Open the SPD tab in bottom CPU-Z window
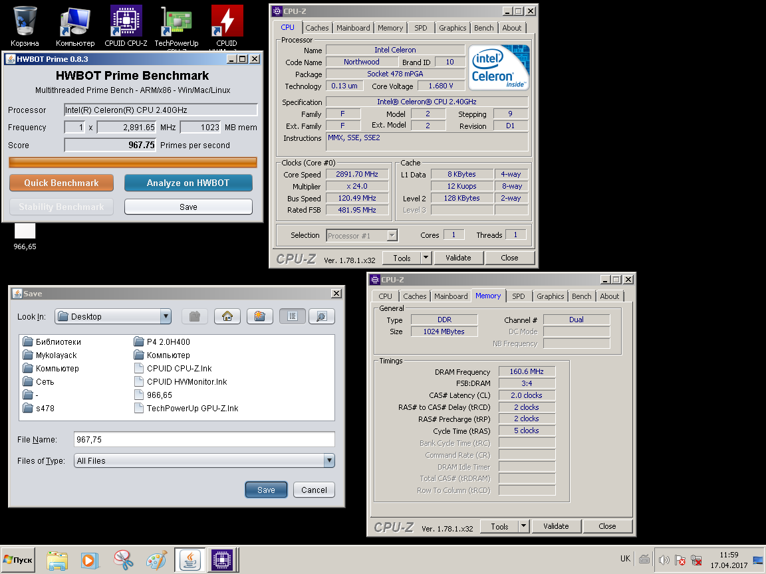Image resolution: width=766 pixels, height=574 pixels. pyautogui.click(x=519, y=296)
